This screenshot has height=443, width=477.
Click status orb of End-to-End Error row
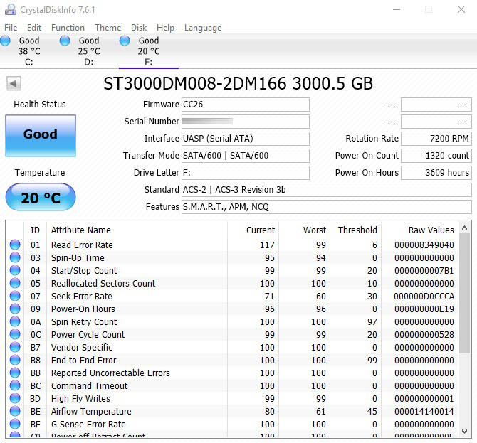(15, 360)
